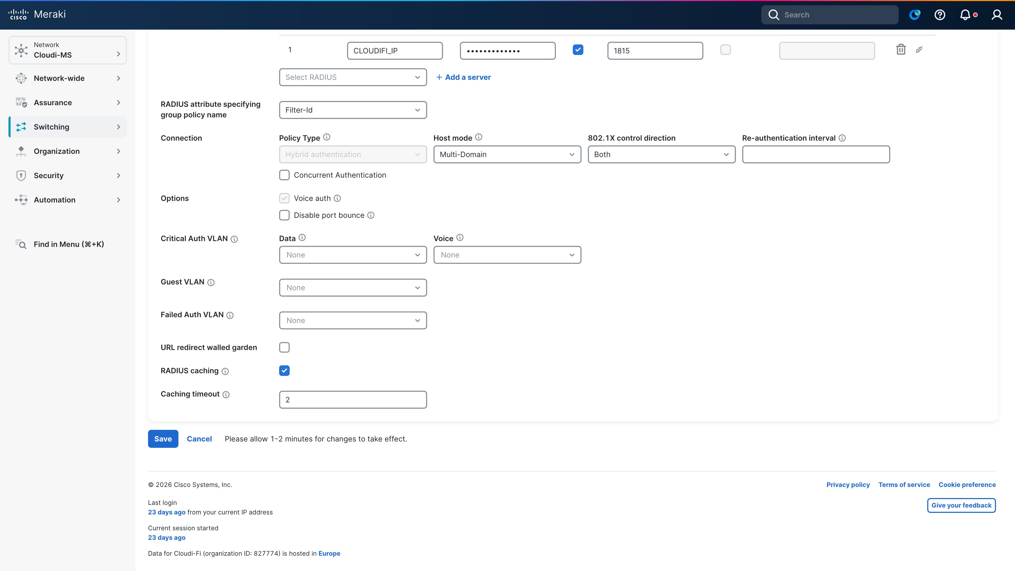1015x571 pixels.
Task: Open the Hybrid authentication Policy Type dropdown
Action: tap(353, 154)
